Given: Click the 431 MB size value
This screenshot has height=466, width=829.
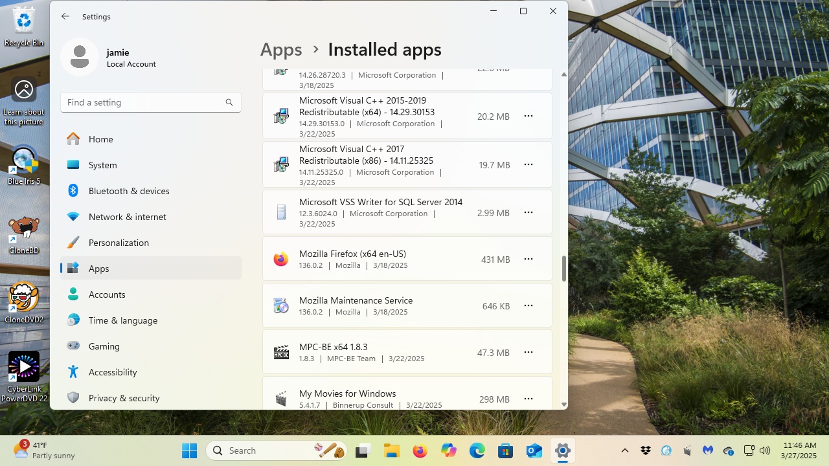Looking at the screenshot, I should coord(495,260).
